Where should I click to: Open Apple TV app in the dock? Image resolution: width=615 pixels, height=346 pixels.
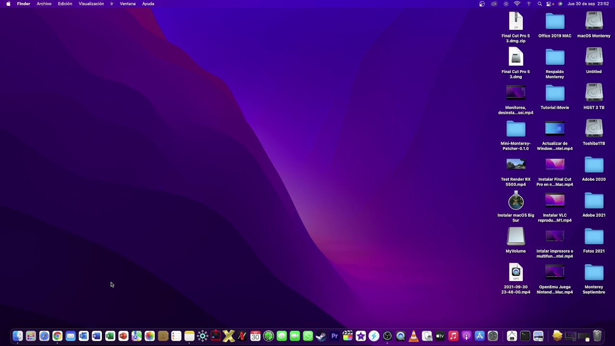pos(440,336)
